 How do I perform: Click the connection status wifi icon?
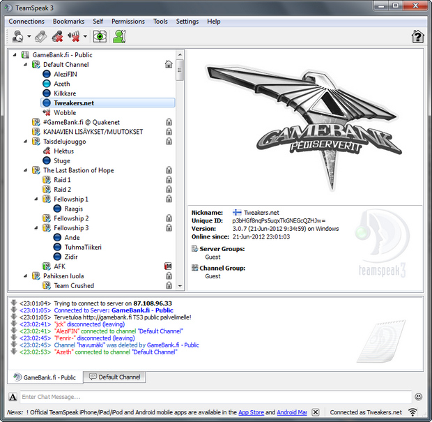[x=412, y=412]
